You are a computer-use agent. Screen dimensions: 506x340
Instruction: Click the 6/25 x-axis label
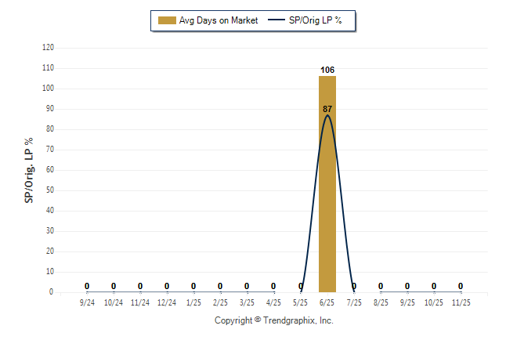[x=327, y=302]
